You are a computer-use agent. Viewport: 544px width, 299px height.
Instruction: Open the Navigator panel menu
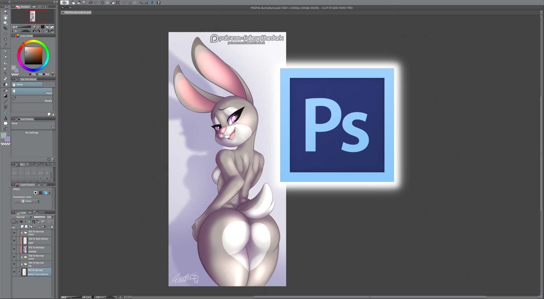[13, 6]
